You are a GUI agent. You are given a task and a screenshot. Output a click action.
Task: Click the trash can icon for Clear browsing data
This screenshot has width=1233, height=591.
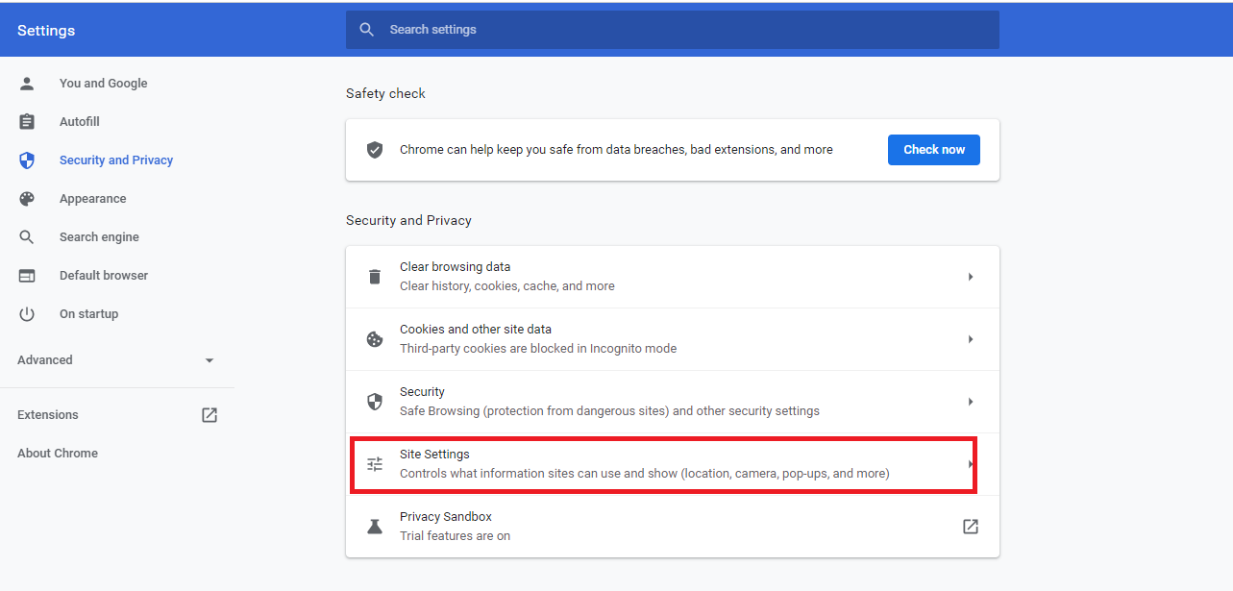pyautogui.click(x=375, y=277)
